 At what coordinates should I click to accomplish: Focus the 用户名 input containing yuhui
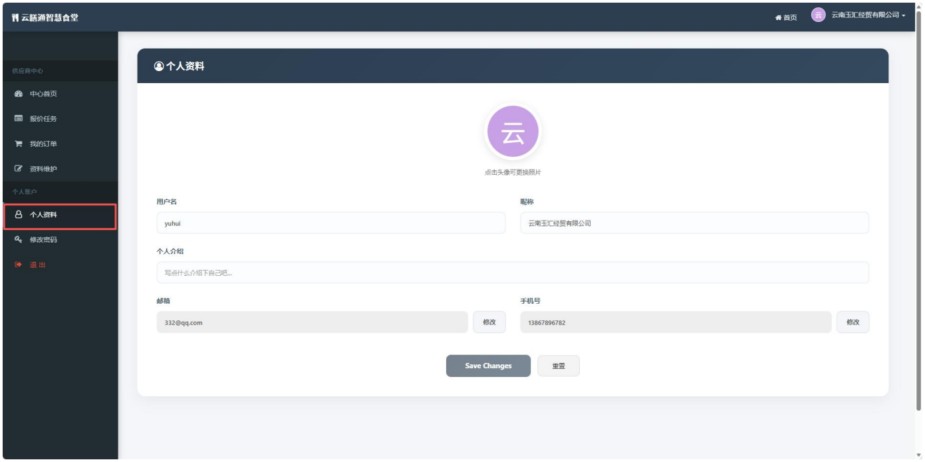(x=330, y=223)
